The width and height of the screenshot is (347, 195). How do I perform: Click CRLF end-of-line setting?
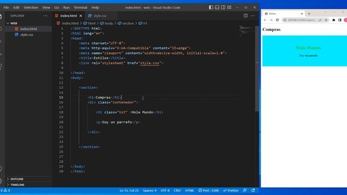[x=177, y=190]
